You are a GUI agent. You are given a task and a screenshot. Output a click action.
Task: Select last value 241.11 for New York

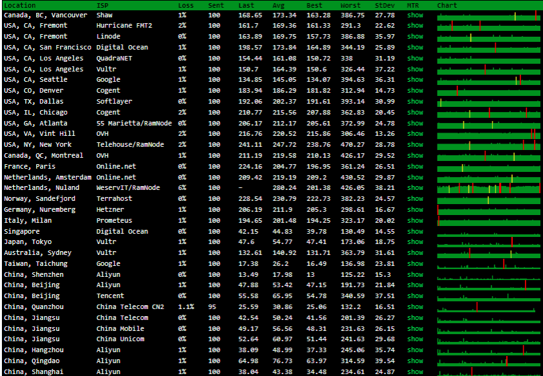tap(250, 145)
